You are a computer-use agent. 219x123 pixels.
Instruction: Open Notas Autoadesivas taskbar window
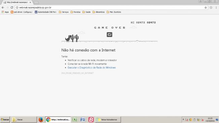108,120
